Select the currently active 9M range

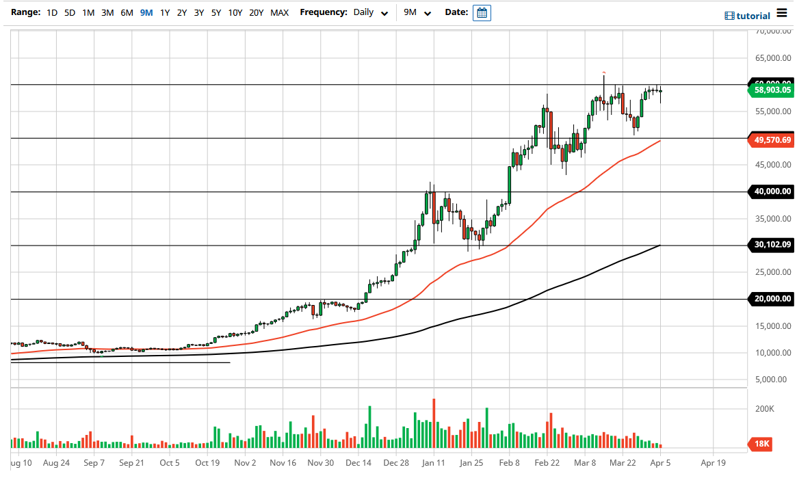tap(146, 12)
